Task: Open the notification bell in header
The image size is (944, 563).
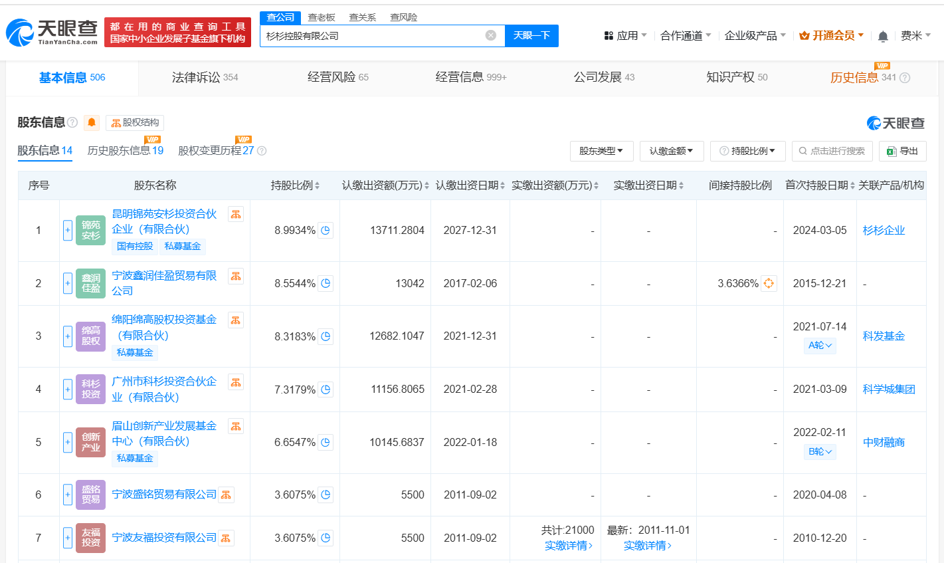Action: coord(883,36)
